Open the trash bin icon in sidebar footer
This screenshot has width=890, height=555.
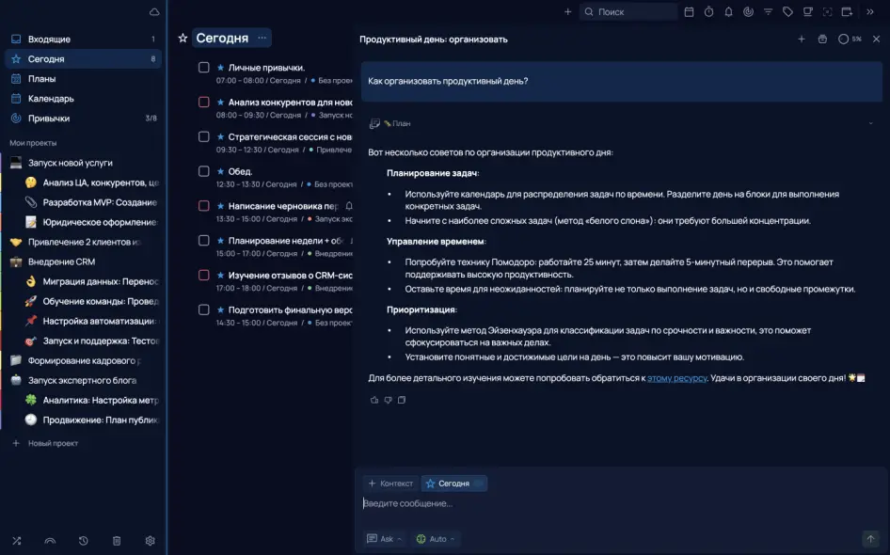coord(117,541)
